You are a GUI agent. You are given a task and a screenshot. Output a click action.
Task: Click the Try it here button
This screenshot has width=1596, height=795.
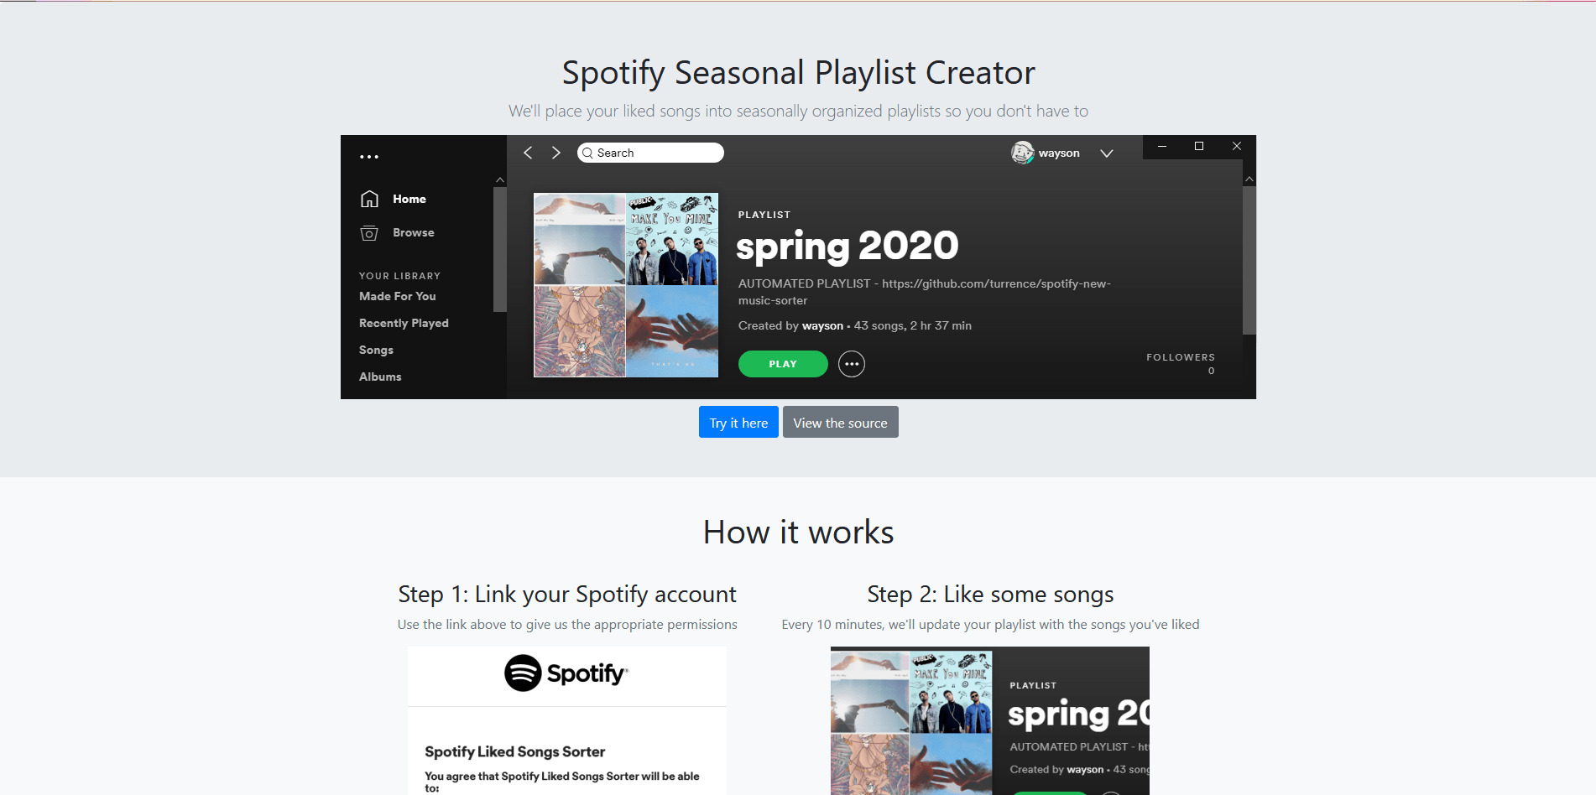(x=738, y=422)
